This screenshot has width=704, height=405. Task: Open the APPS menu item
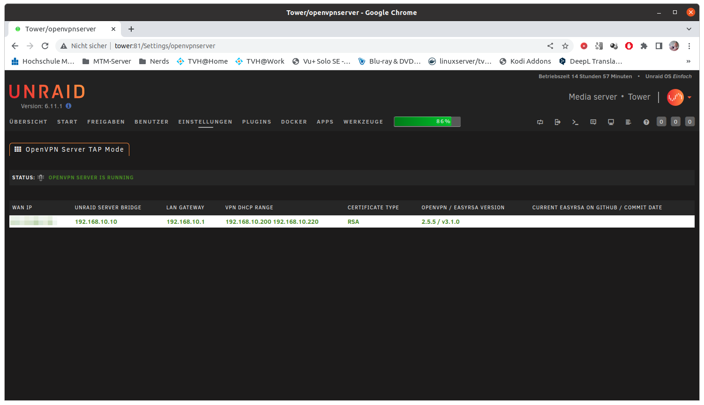tap(325, 122)
